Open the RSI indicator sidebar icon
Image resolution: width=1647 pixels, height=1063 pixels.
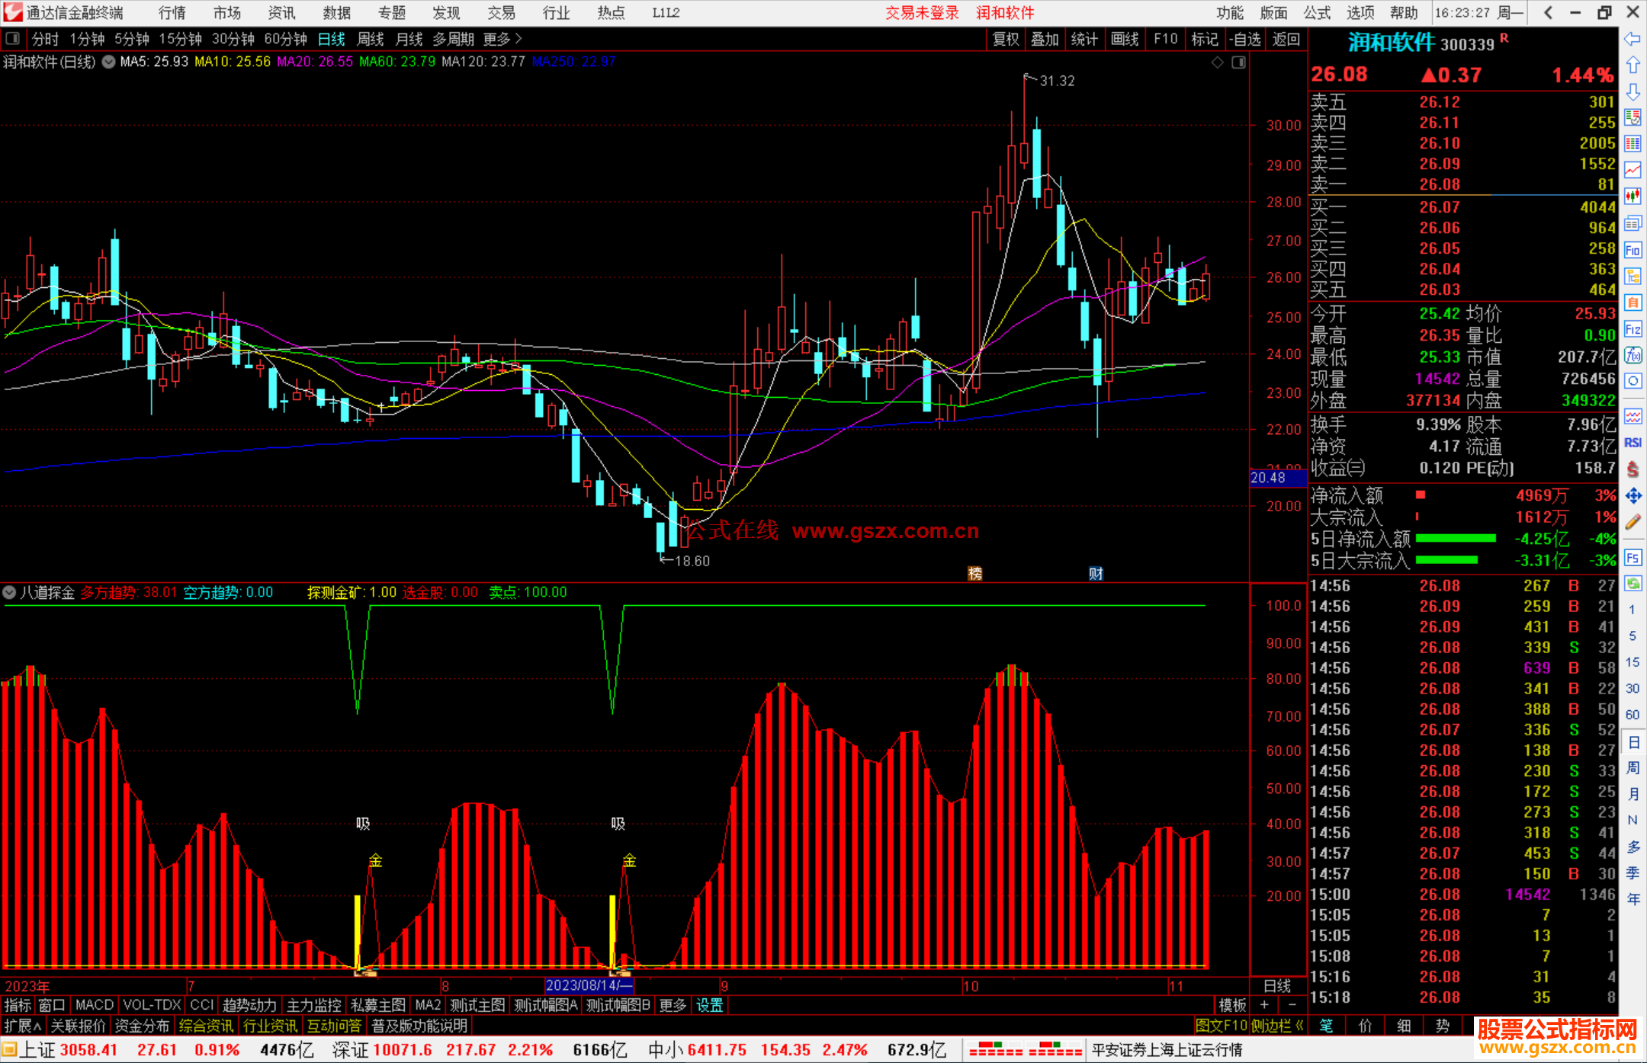[1633, 443]
